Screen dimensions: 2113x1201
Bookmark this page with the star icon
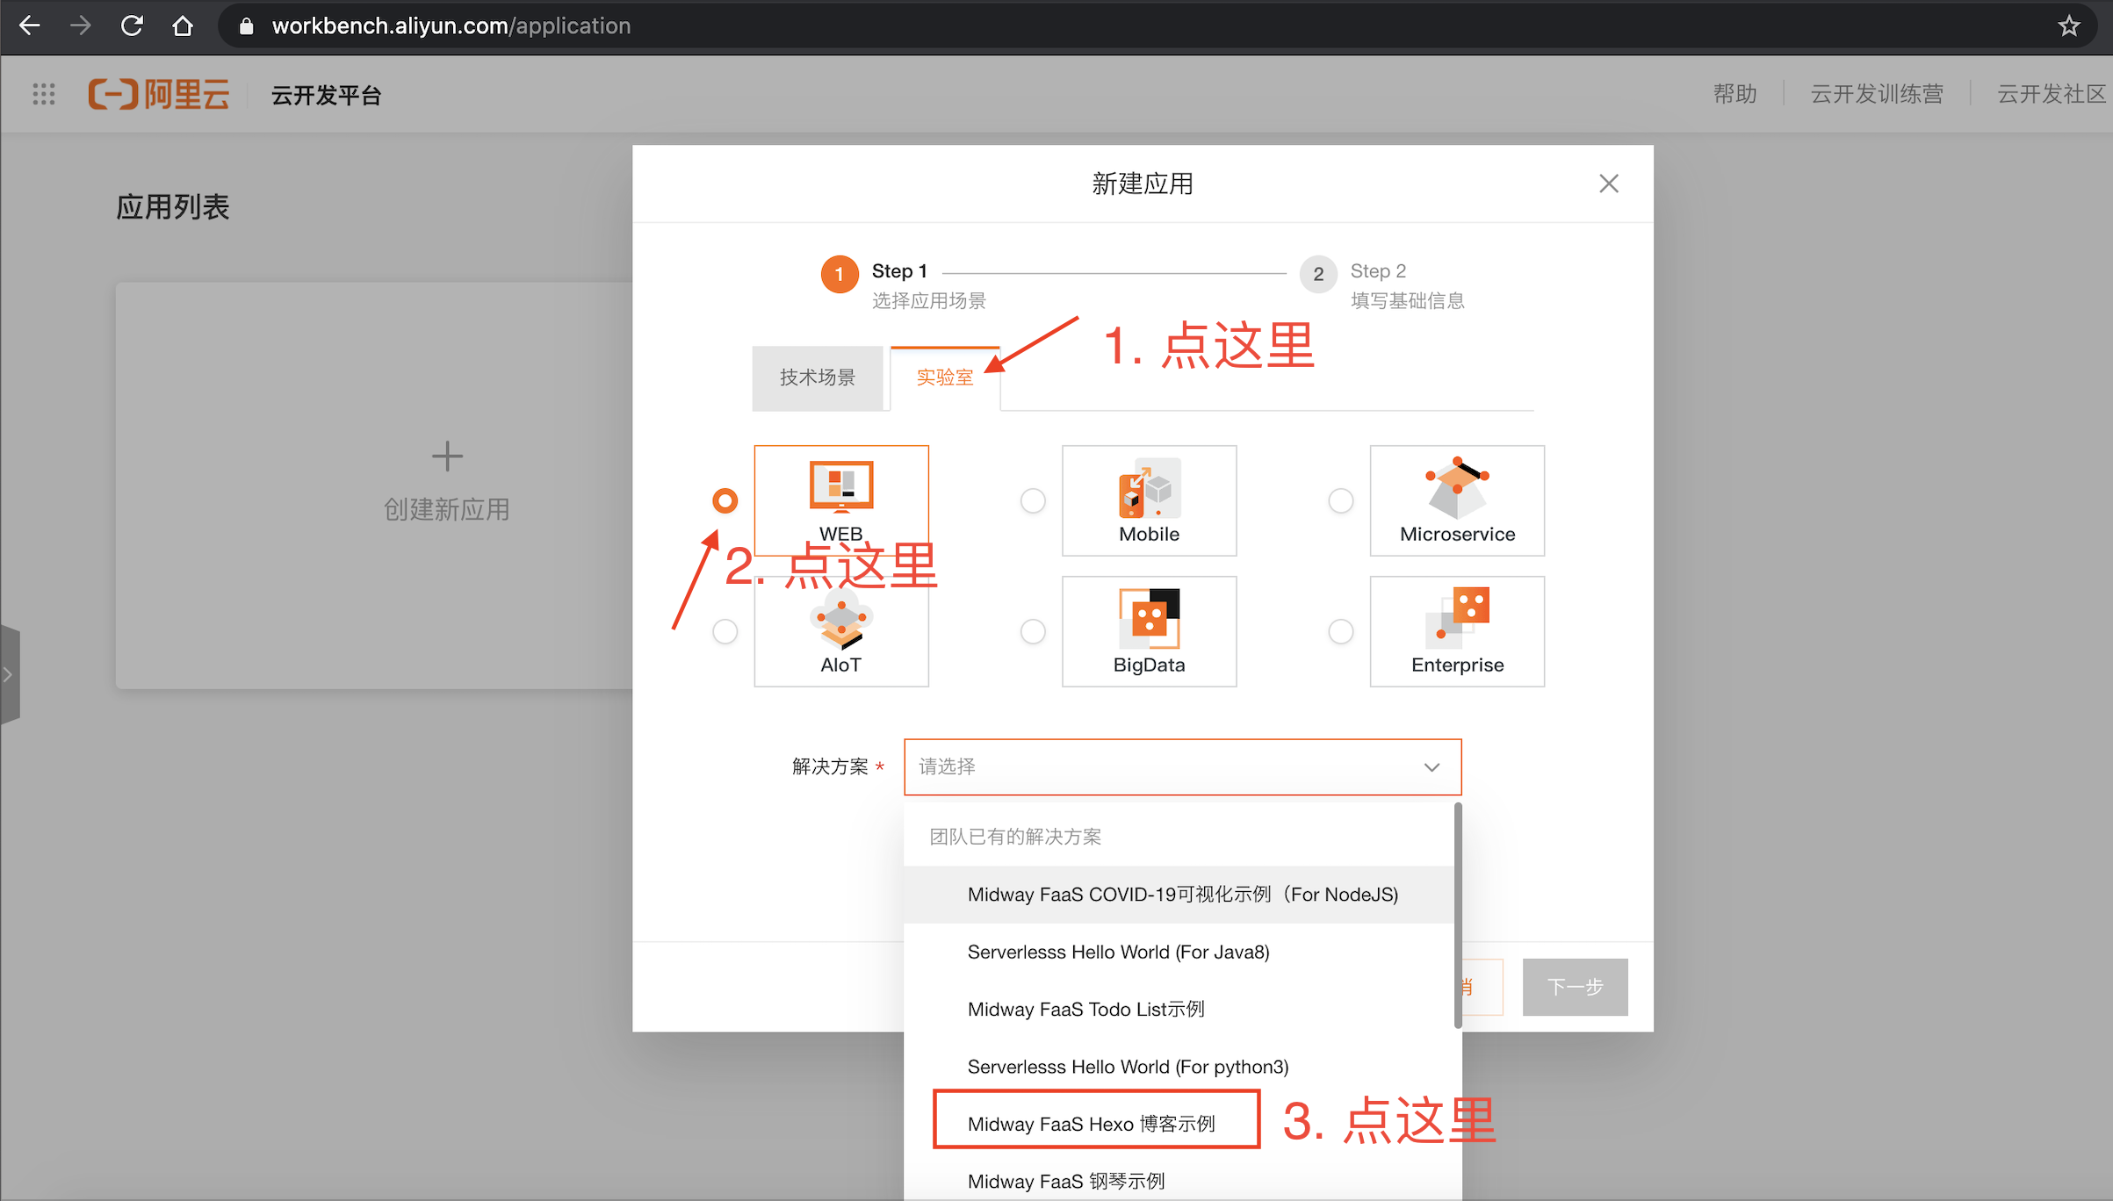pos(2069,25)
